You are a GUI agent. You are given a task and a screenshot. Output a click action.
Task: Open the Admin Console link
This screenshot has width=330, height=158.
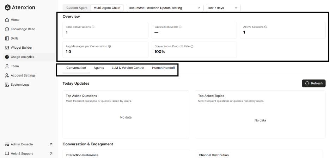click(29, 145)
